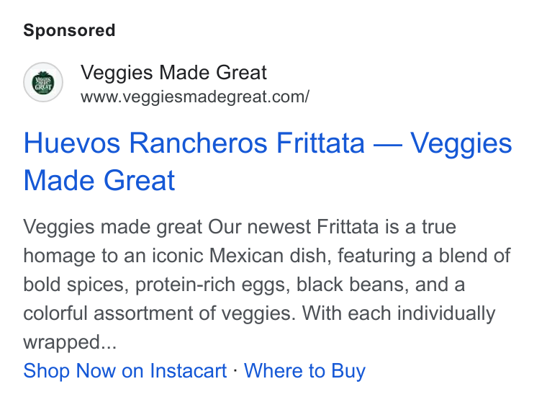Open the Huevos Rancheros Frittata headline link
Viewport: 547px width, 402px height.
(268, 161)
